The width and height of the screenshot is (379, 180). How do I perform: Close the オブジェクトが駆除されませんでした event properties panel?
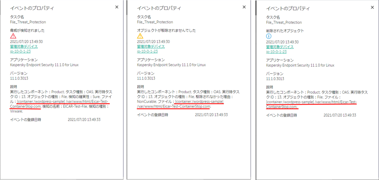click(244, 7)
